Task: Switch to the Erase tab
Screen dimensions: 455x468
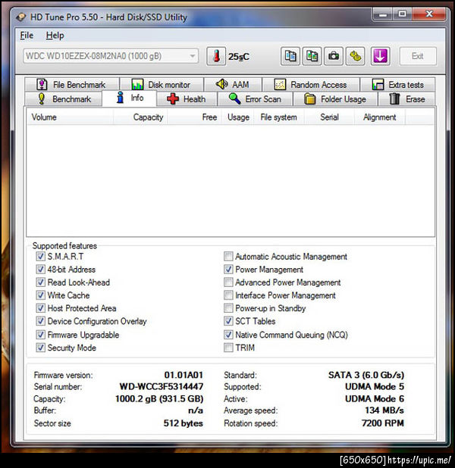Action: (407, 98)
